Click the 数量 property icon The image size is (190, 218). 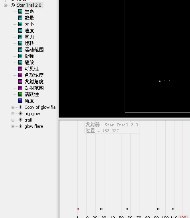click(20, 18)
